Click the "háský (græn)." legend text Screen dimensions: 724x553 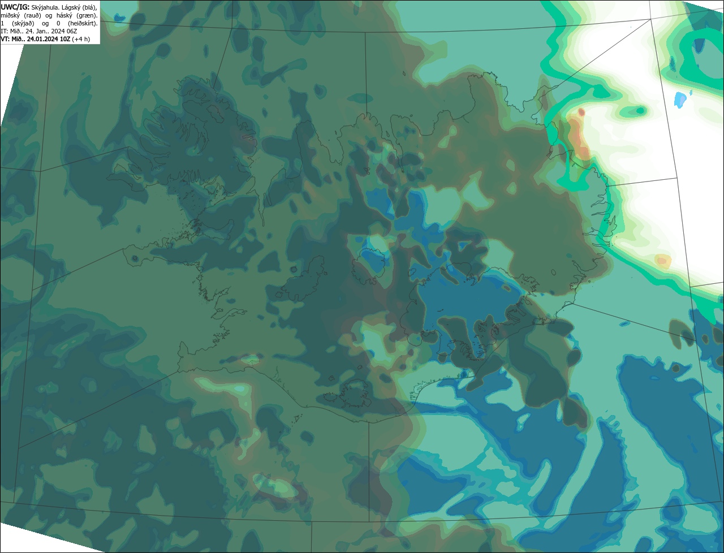pos(77,16)
